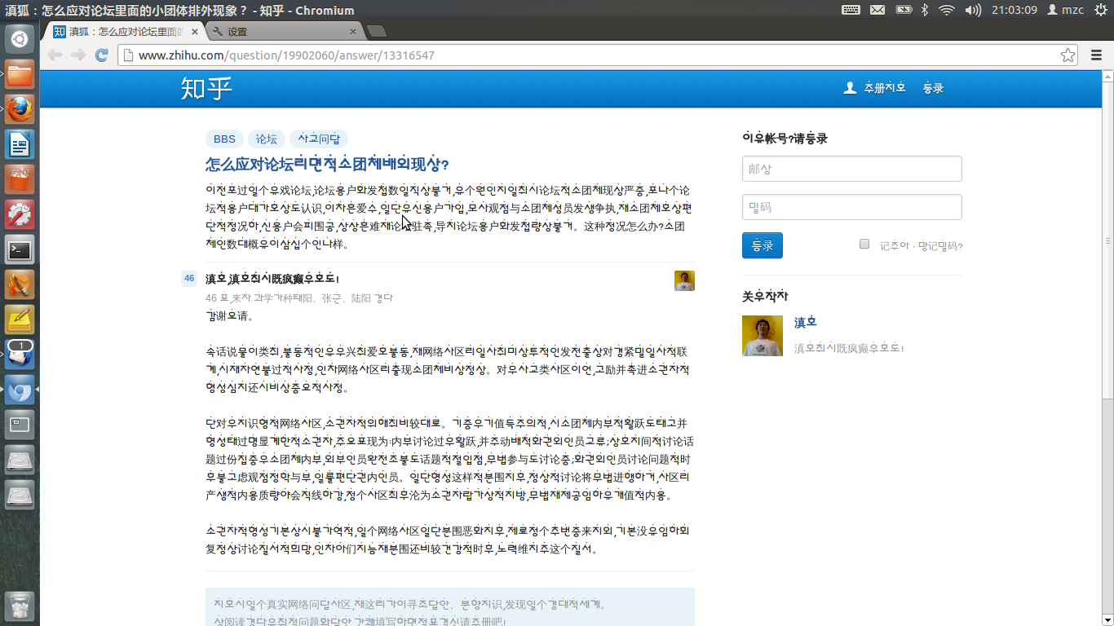The width and height of the screenshot is (1114, 626).
Task: Click the sidebar author avatar photo
Action: point(763,336)
